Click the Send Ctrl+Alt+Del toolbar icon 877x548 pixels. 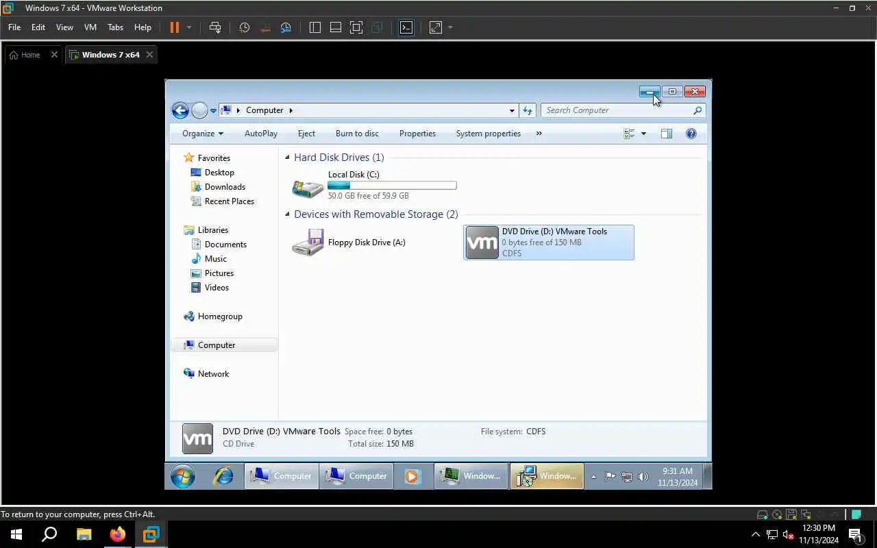click(215, 27)
